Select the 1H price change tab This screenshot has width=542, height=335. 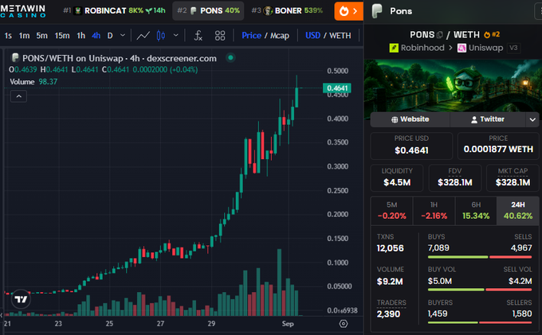(434, 211)
